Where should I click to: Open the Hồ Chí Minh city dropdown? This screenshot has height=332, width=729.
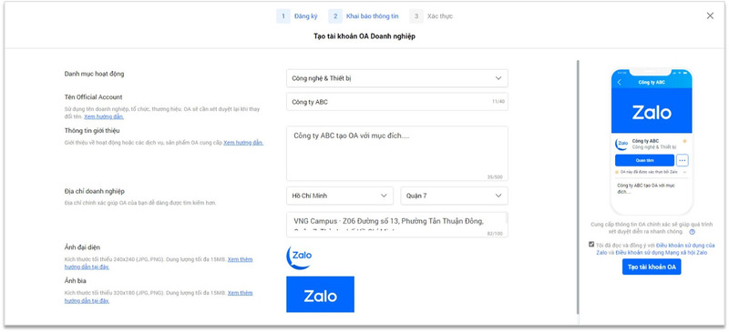pyautogui.click(x=340, y=196)
